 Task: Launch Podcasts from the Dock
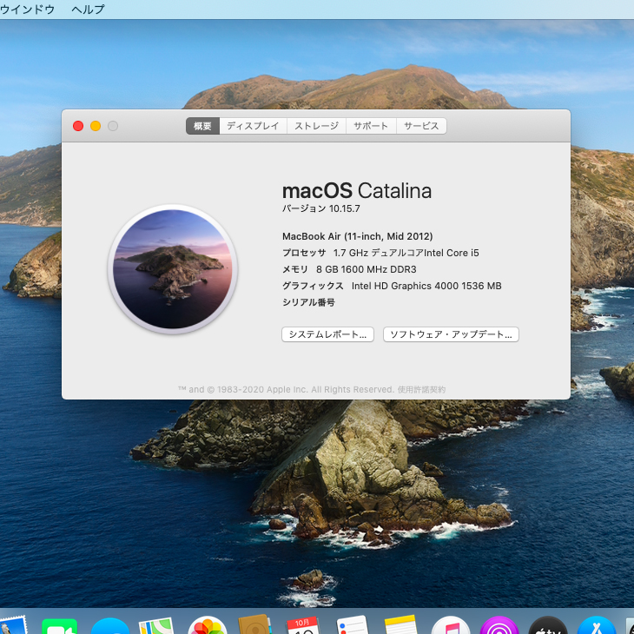[499, 627]
